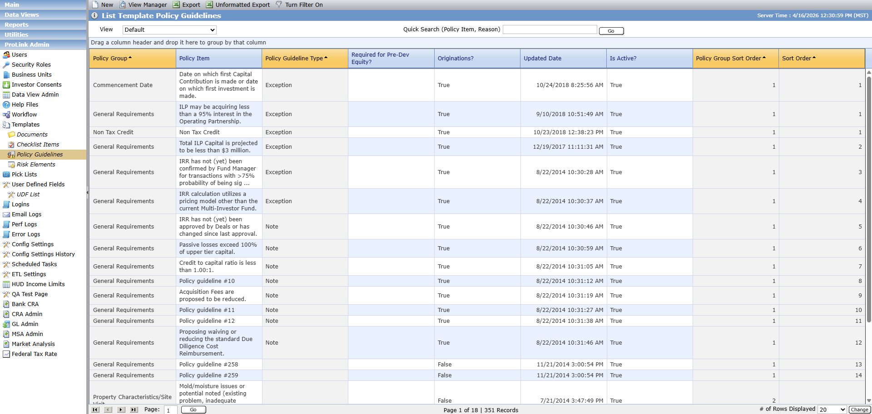Viewport: 872px width, 414px height.
Task: Click the Checklist Items icon
Action: pyautogui.click(x=11, y=145)
